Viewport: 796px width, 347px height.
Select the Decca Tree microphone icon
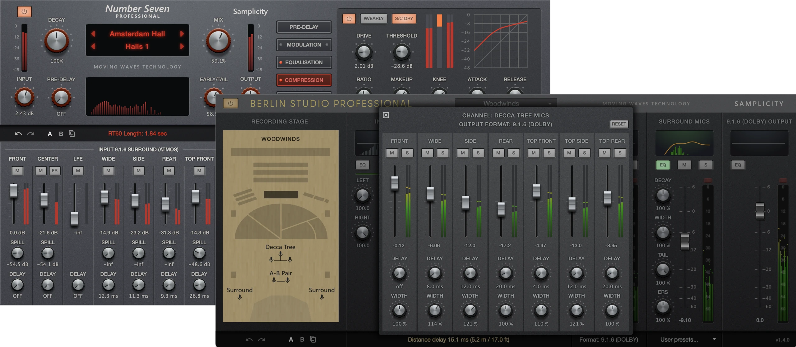click(x=280, y=257)
